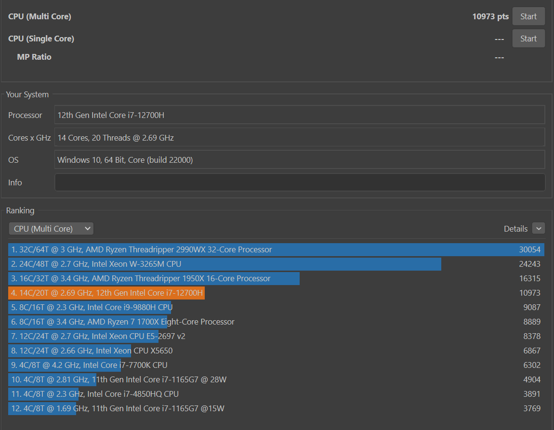Image resolution: width=554 pixels, height=430 pixels.
Task: Select the Ryzen 7 1700X ranking entry
Action: click(x=277, y=322)
